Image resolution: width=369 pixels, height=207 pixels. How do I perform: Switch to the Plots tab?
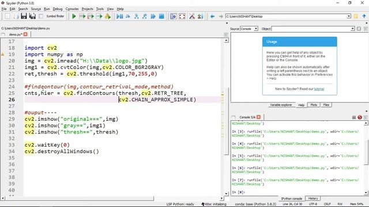(314, 105)
